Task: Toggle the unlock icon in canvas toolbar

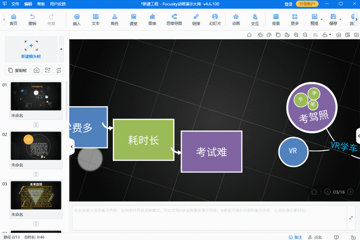Action: [x=324, y=35]
